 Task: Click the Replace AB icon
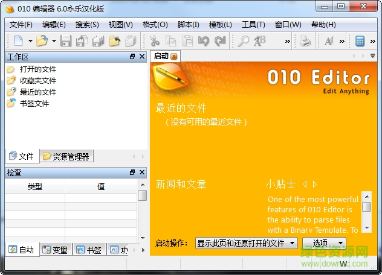[x=260, y=41]
